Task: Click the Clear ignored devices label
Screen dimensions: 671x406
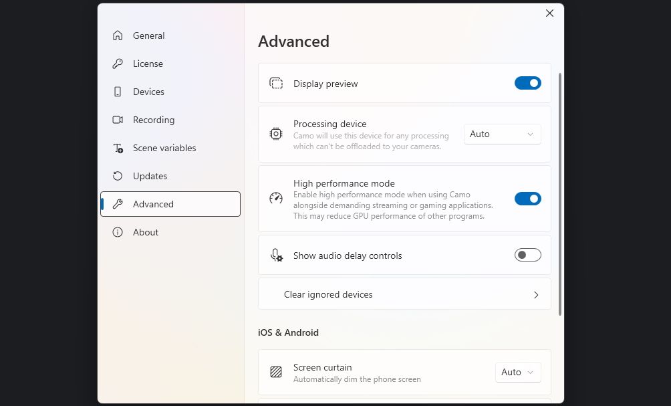Action: 328,294
